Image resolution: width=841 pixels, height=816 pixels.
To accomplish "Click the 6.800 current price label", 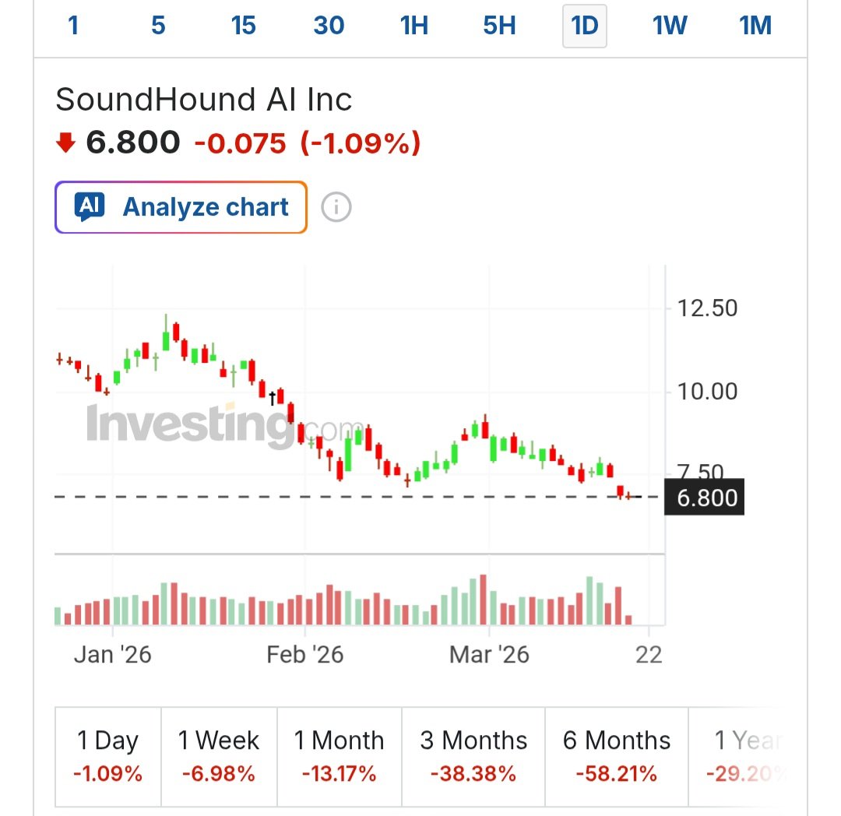I will tap(705, 497).
